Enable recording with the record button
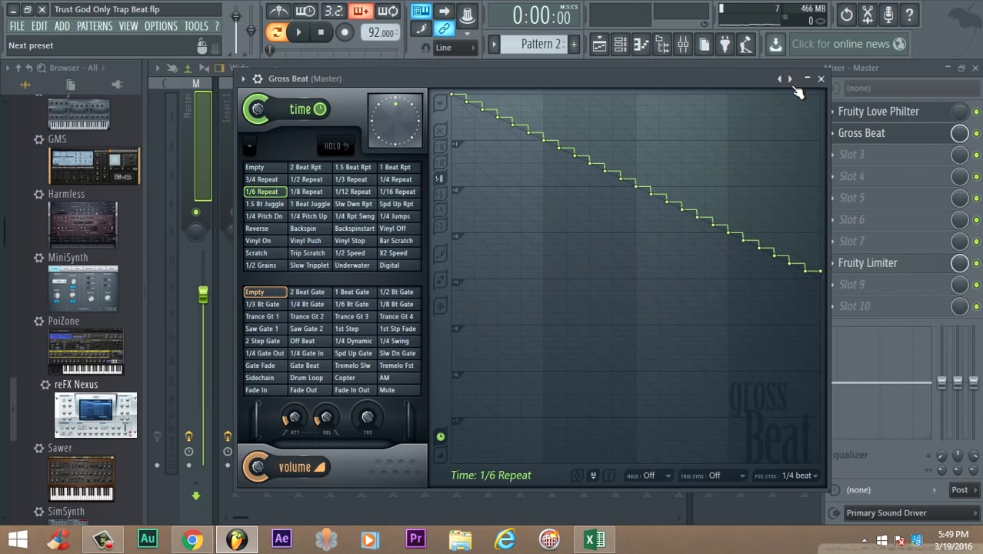Screen dimensions: 983x554 [345, 32]
